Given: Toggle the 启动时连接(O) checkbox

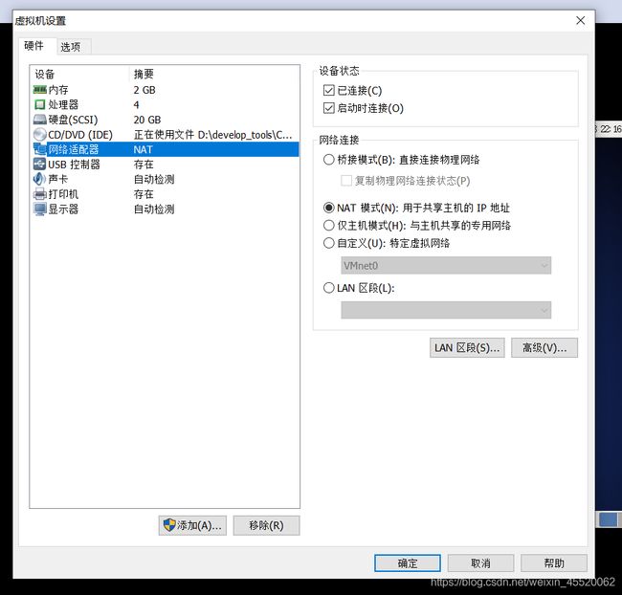Looking at the screenshot, I should (329, 108).
